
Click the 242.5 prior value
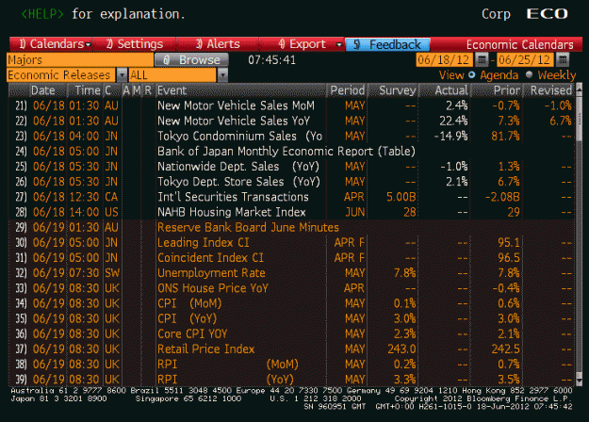click(506, 349)
